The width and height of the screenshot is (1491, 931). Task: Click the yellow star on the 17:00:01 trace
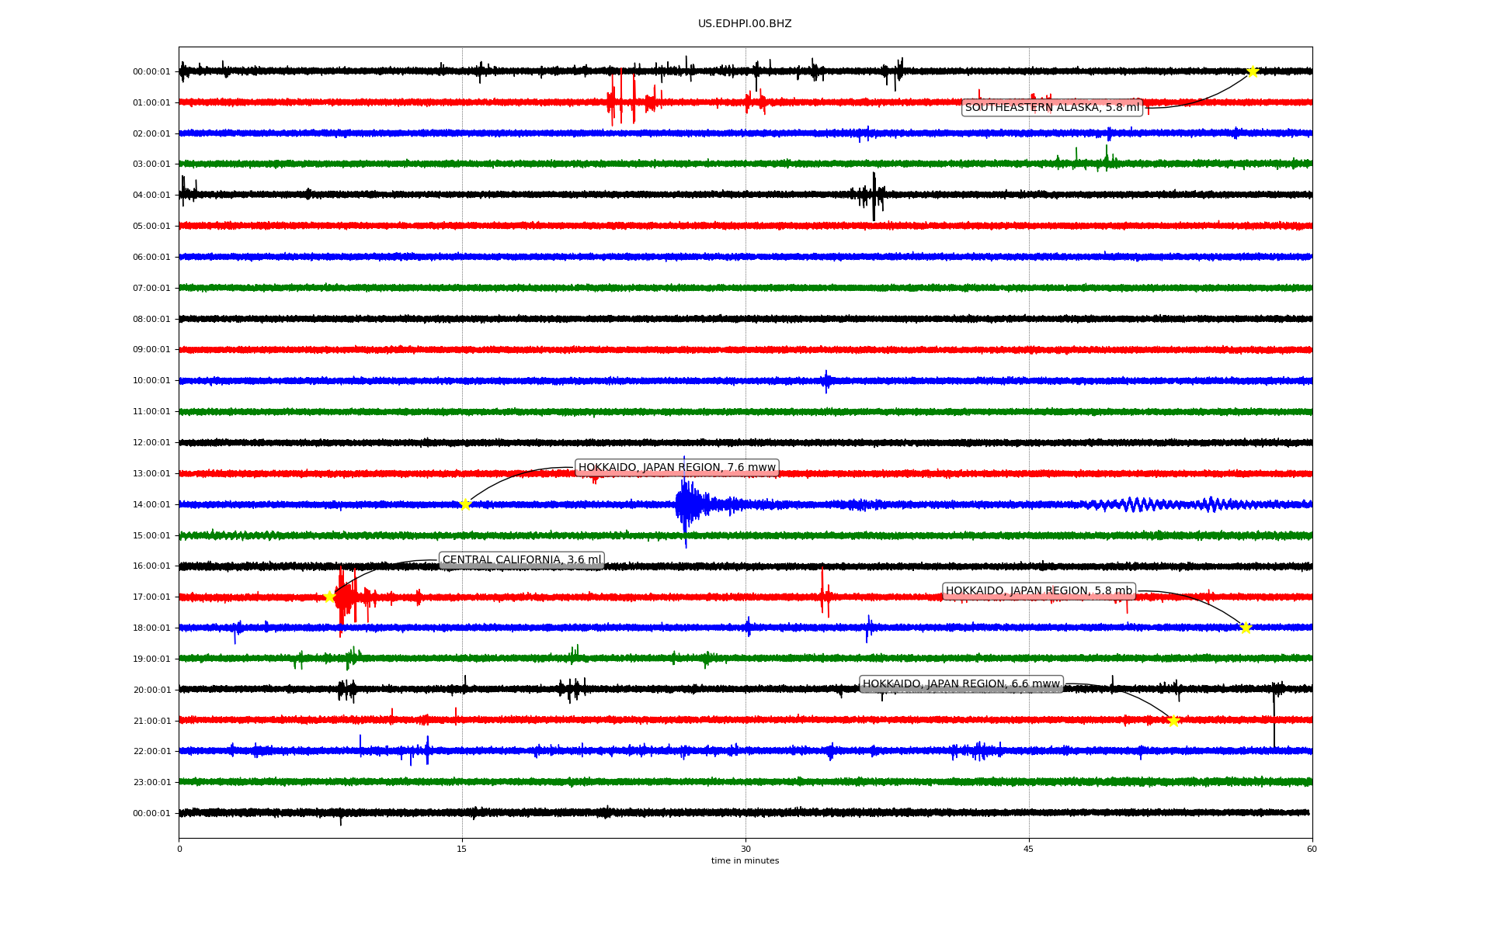tap(329, 597)
